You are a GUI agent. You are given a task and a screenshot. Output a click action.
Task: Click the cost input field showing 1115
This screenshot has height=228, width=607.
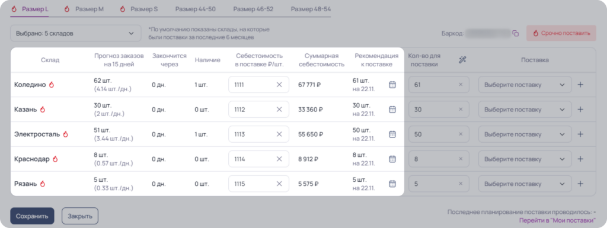[258, 184]
